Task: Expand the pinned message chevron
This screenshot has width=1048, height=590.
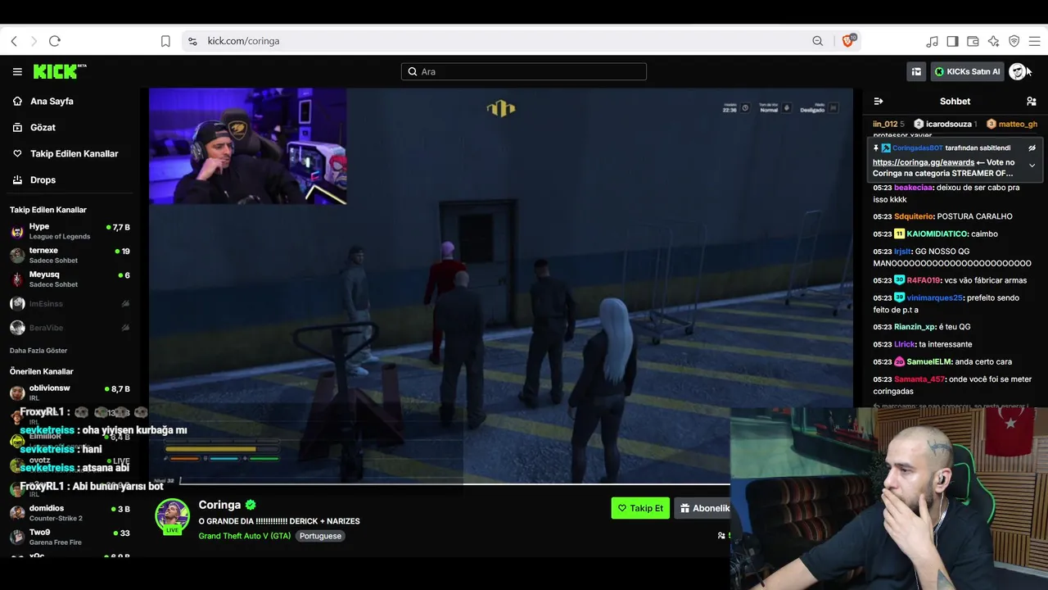Action: (x=1032, y=166)
